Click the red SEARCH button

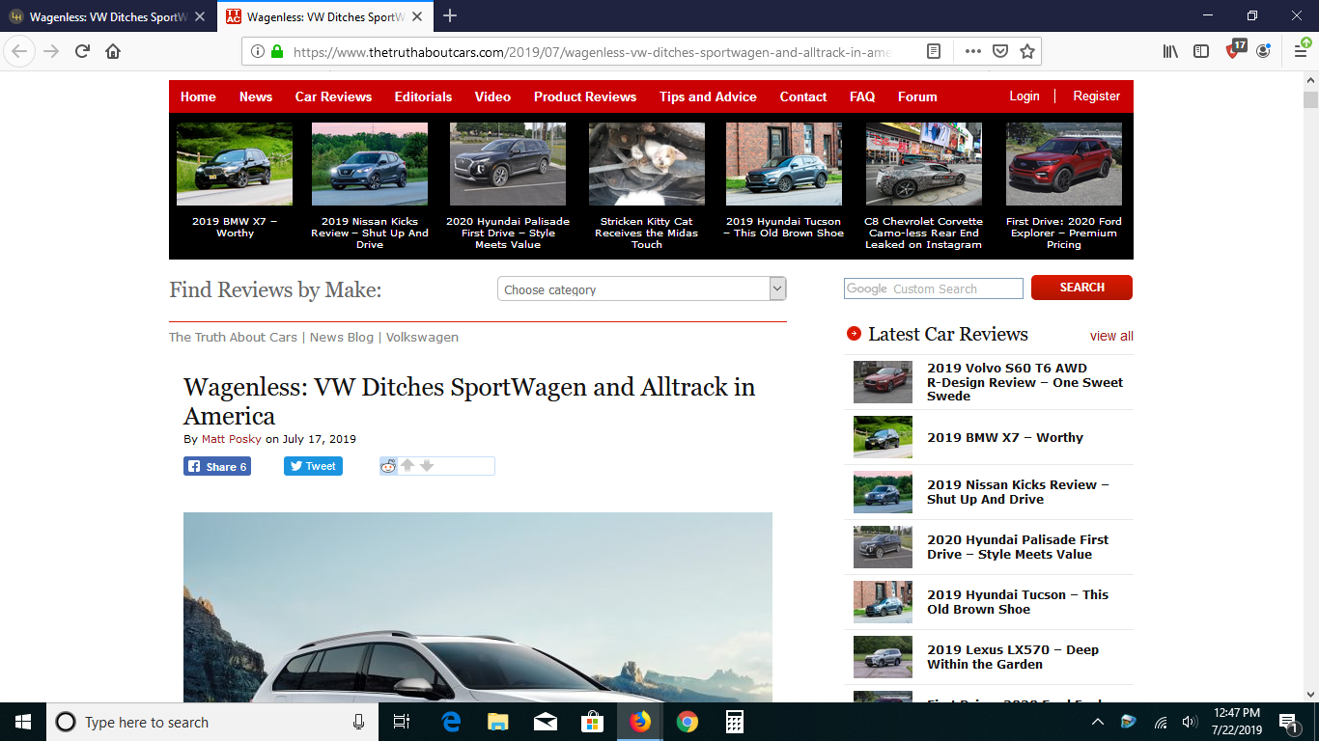point(1081,288)
